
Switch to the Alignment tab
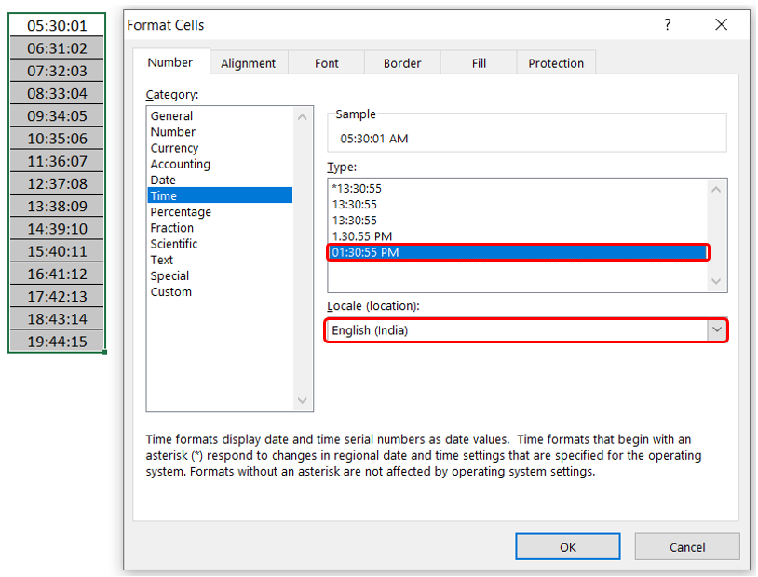248,62
